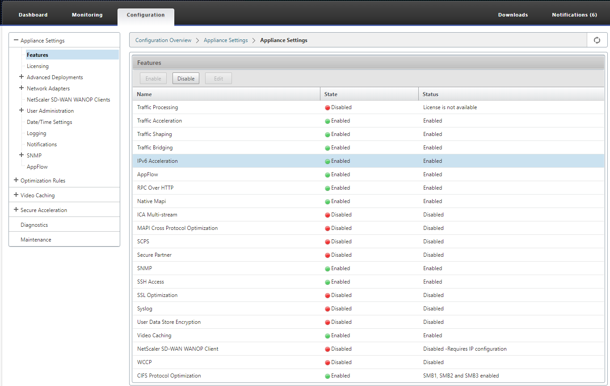This screenshot has width=610, height=386.
Task: Click 'License is not available' status text
Action: tap(450, 107)
